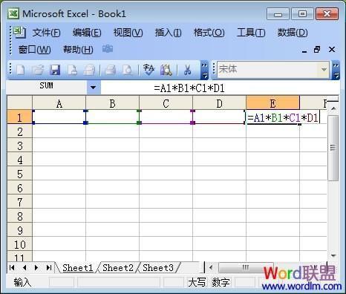Select column E header
Image resolution: width=346 pixels, height=294 pixels.
click(272, 103)
